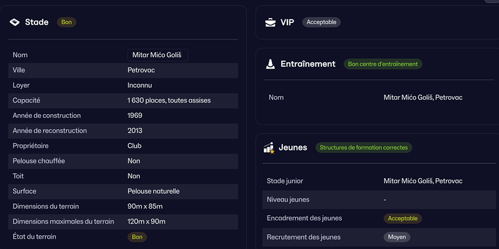499x249 pixels.
Task: Select the Pelouse naturelle surface value
Action: pyautogui.click(x=154, y=191)
